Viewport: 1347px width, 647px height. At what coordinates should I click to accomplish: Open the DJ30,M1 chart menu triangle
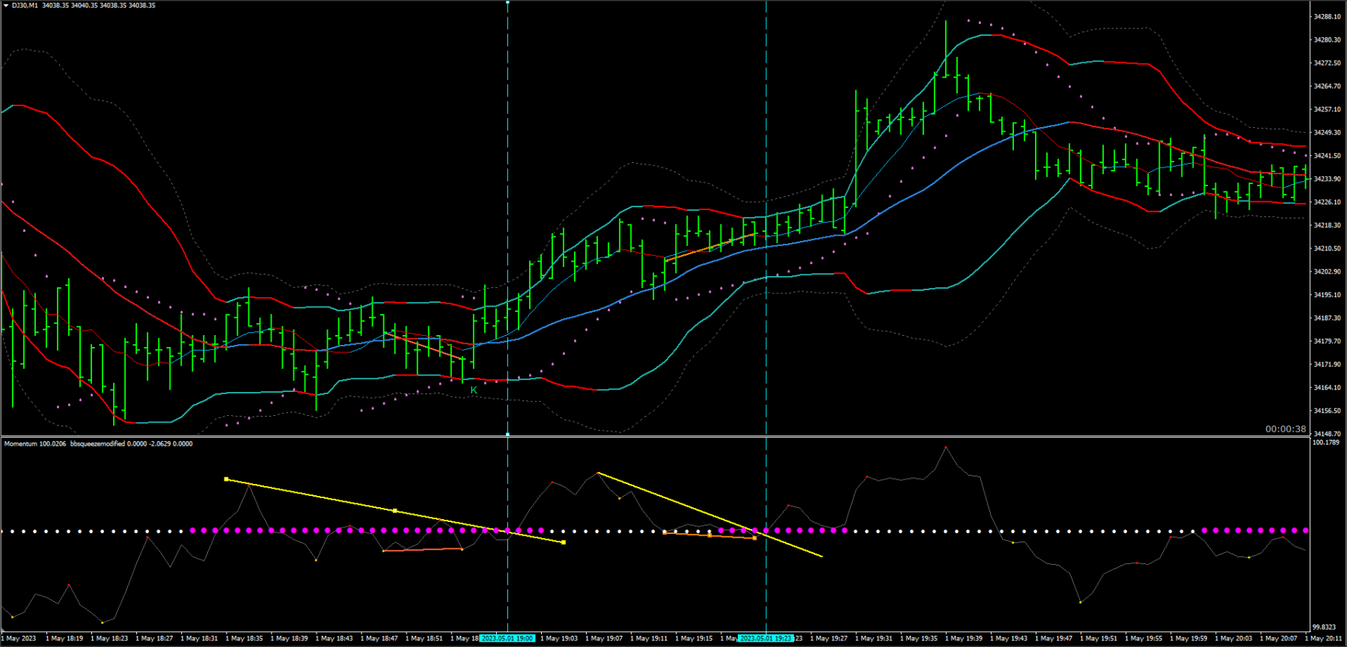pos(6,5)
